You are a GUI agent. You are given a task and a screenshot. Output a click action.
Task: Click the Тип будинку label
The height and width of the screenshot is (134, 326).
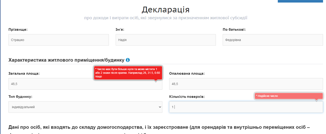[x=20, y=97]
